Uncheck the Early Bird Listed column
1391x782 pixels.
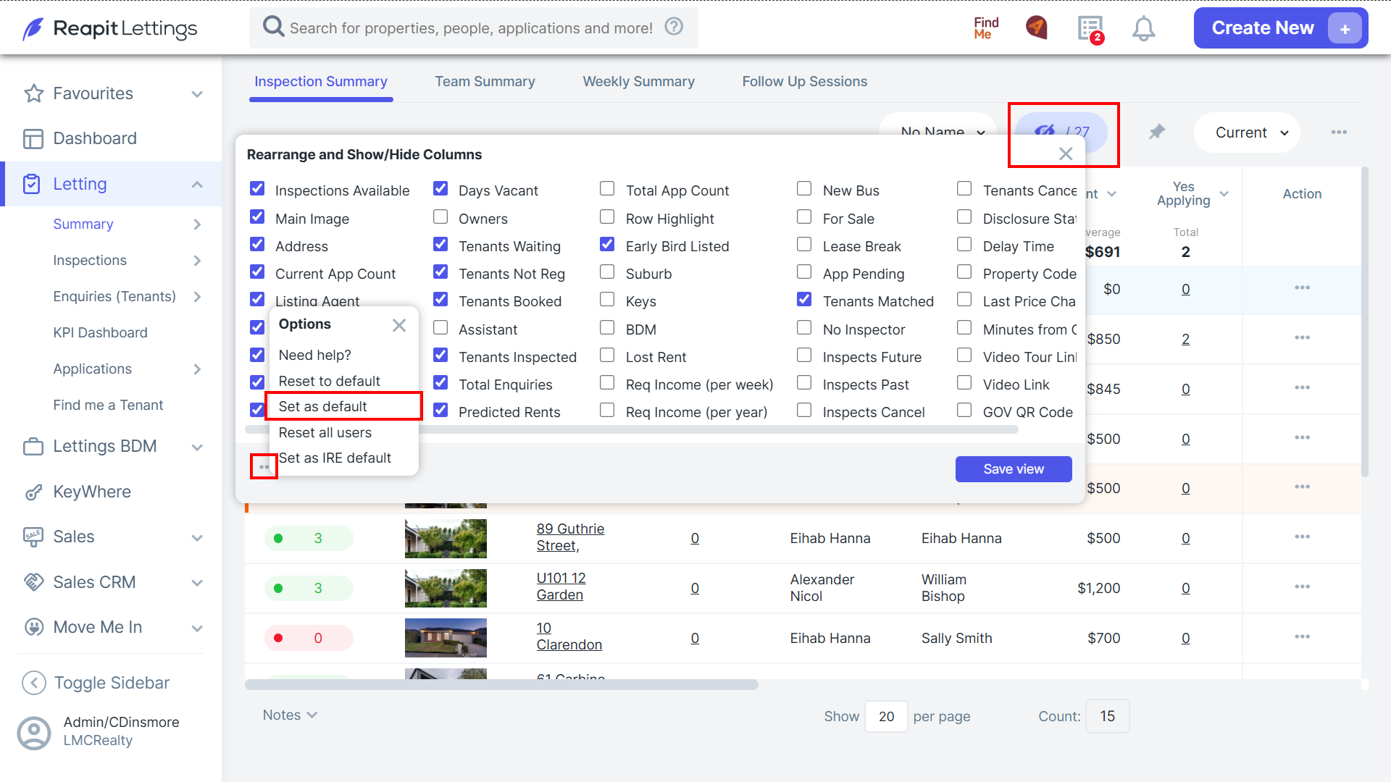click(607, 245)
